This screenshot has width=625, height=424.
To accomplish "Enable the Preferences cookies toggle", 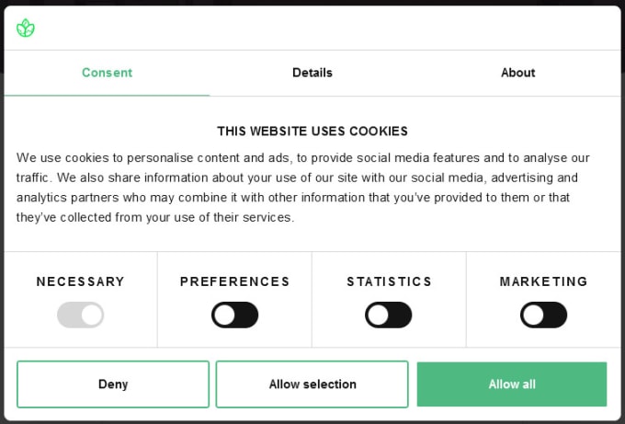I will (234, 315).
